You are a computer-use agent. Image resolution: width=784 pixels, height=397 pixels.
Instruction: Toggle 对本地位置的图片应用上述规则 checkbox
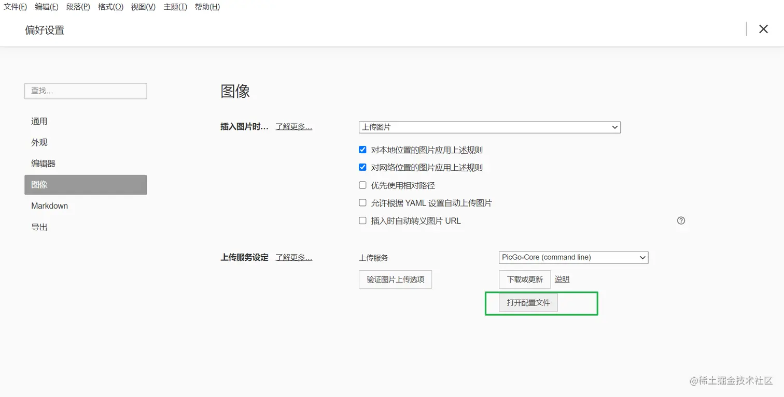(x=362, y=150)
